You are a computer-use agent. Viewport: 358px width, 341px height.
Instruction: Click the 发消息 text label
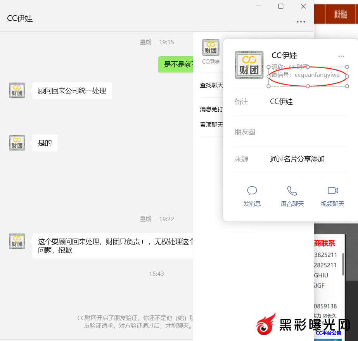[x=252, y=204]
